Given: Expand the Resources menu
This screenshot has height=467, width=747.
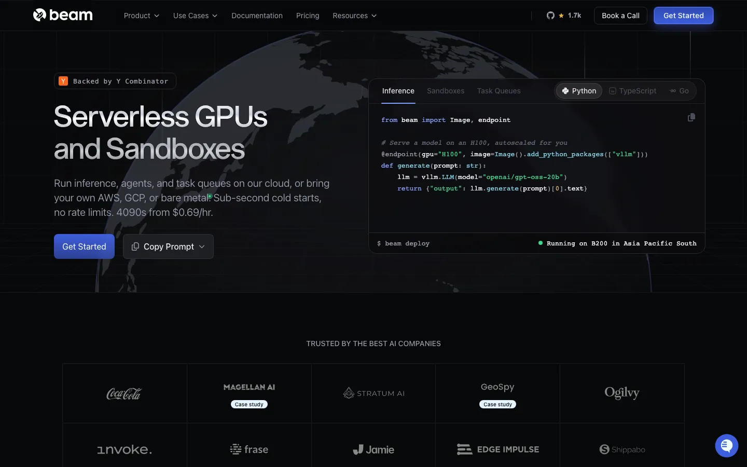Looking at the screenshot, I should [x=354, y=16].
